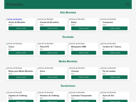136x102 pixels.
Task: Click the Camiseta Transpirante title
Action: pos(81,96)
